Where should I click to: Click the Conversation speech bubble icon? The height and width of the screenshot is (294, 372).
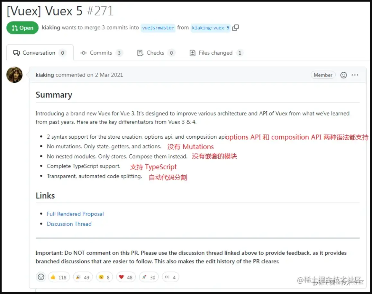pos(16,53)
